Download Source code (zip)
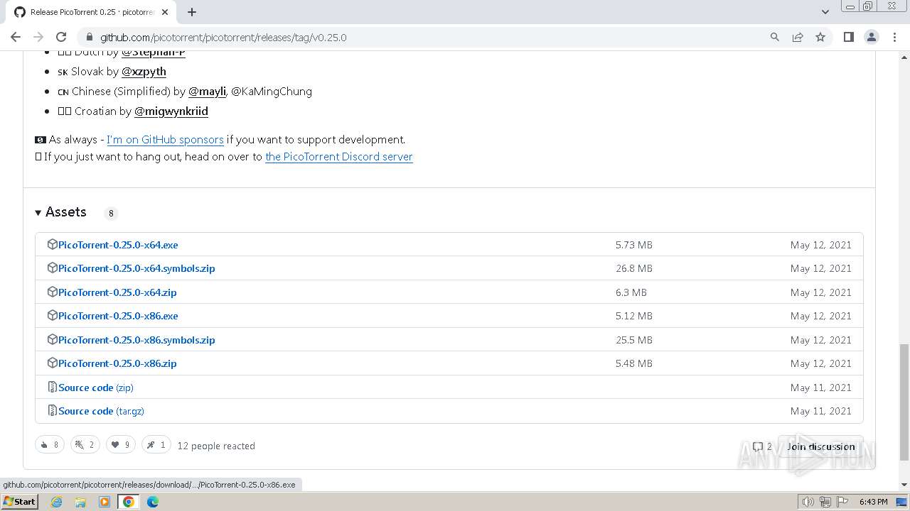 click(96, 388)
